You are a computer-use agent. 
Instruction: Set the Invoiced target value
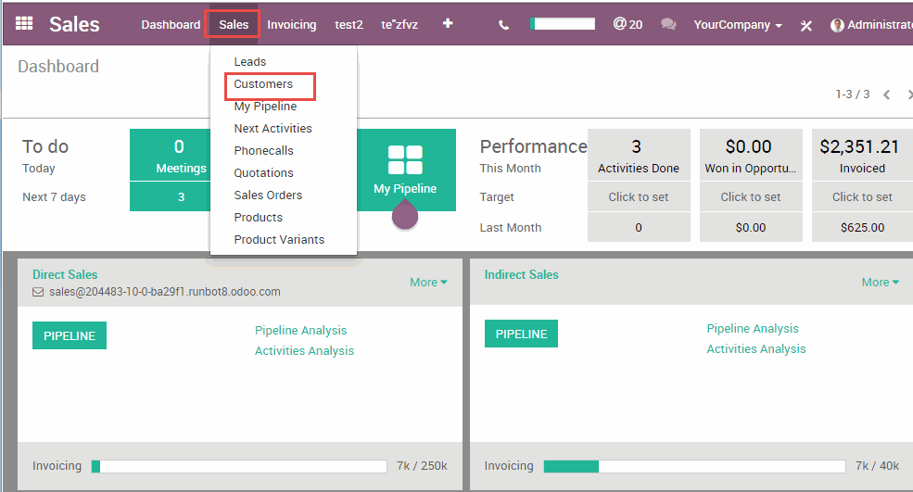[x=862, y=196]
